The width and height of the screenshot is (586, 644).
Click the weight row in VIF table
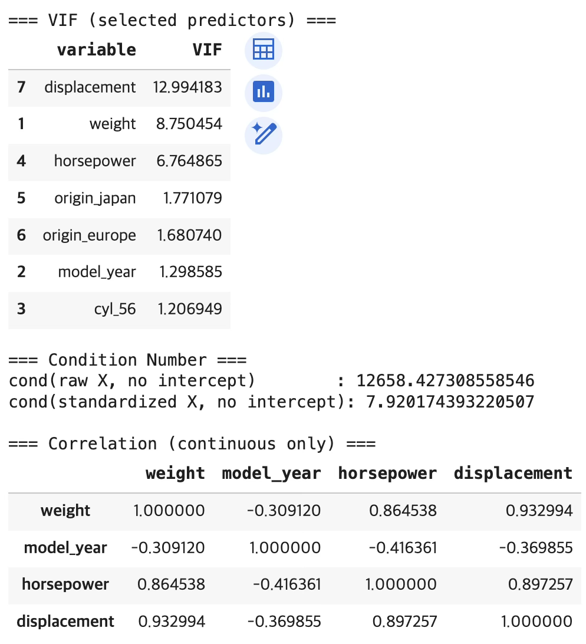pyautogui.click(x=113, y=124)
